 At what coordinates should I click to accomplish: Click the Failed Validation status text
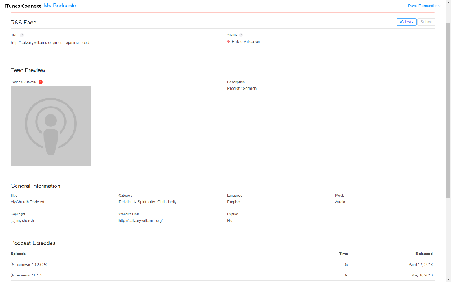click(x=246, y=41)
